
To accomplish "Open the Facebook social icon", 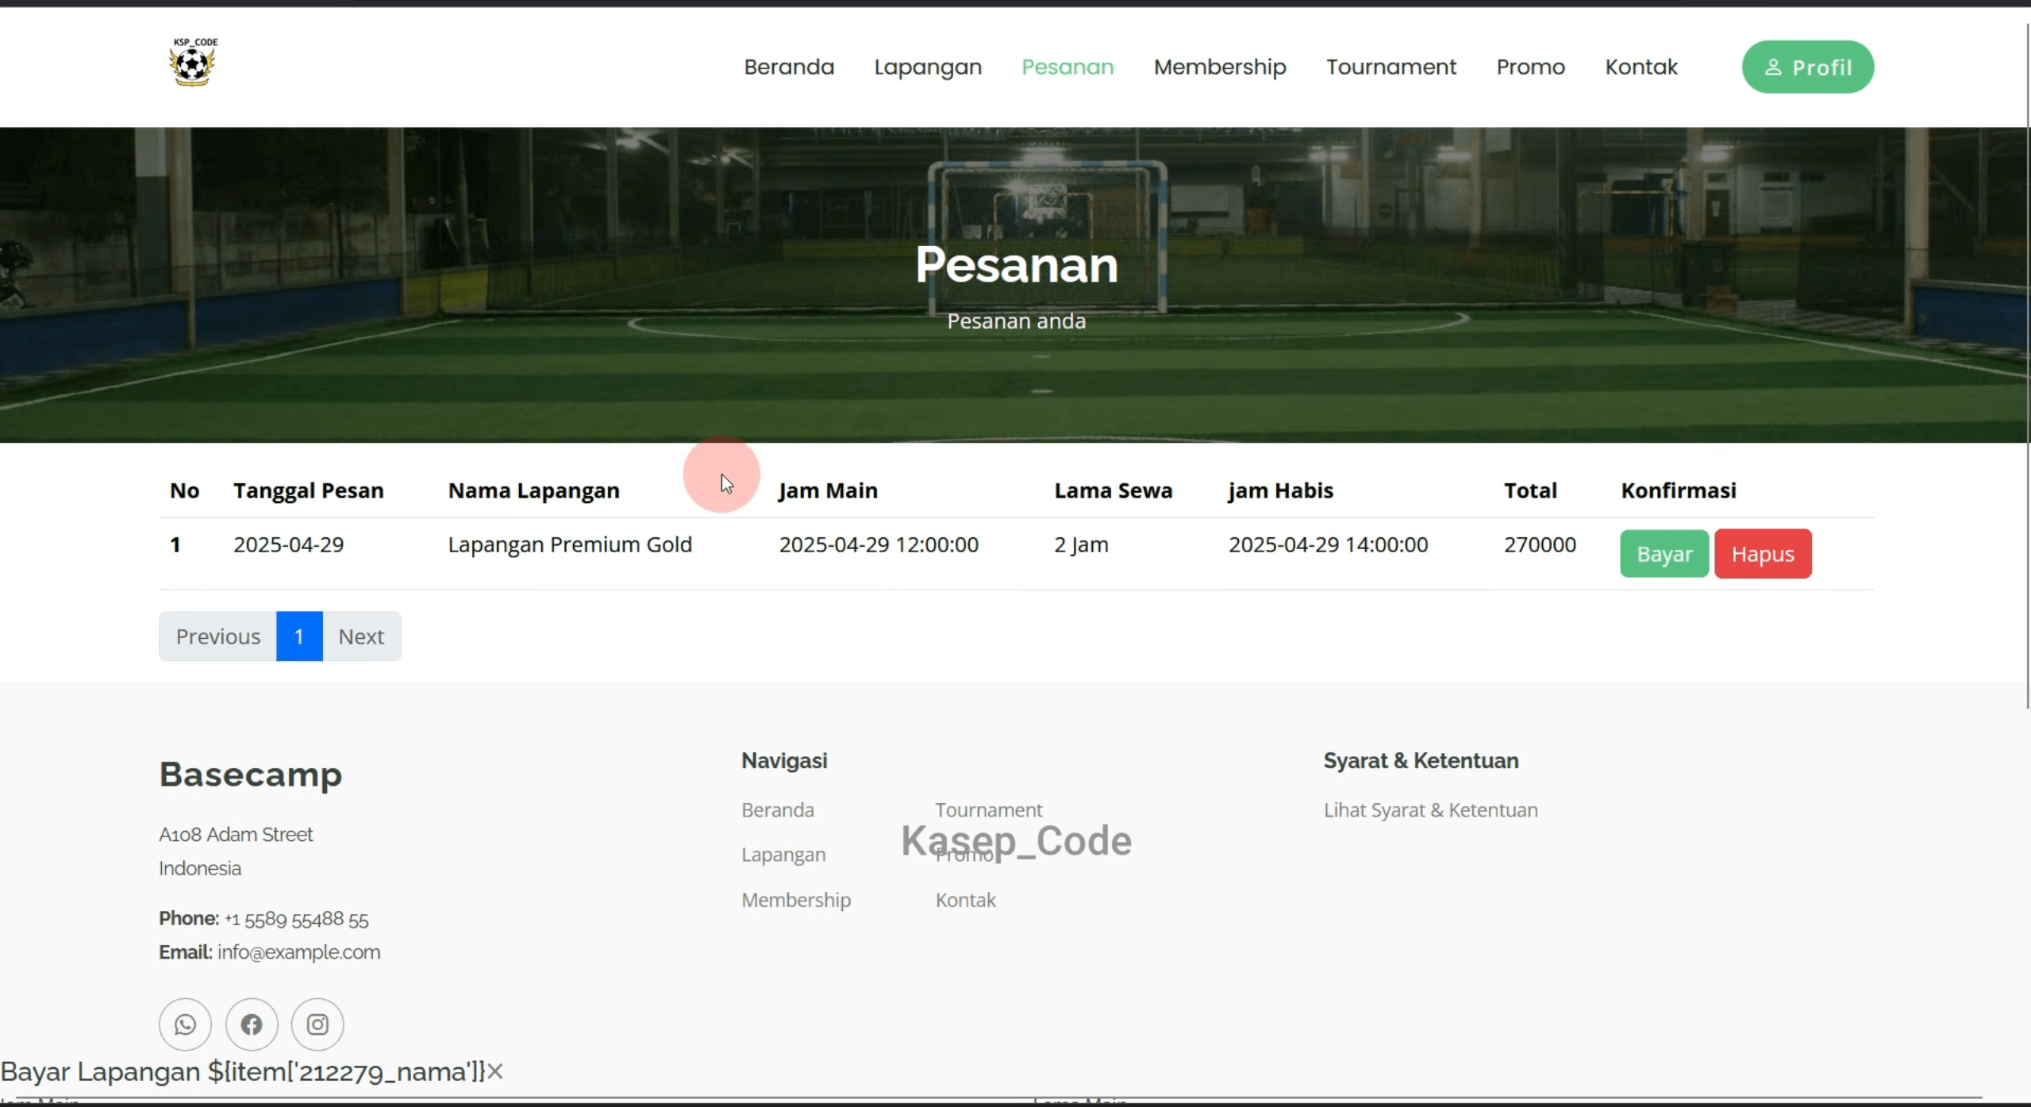I will (252, 1024).
